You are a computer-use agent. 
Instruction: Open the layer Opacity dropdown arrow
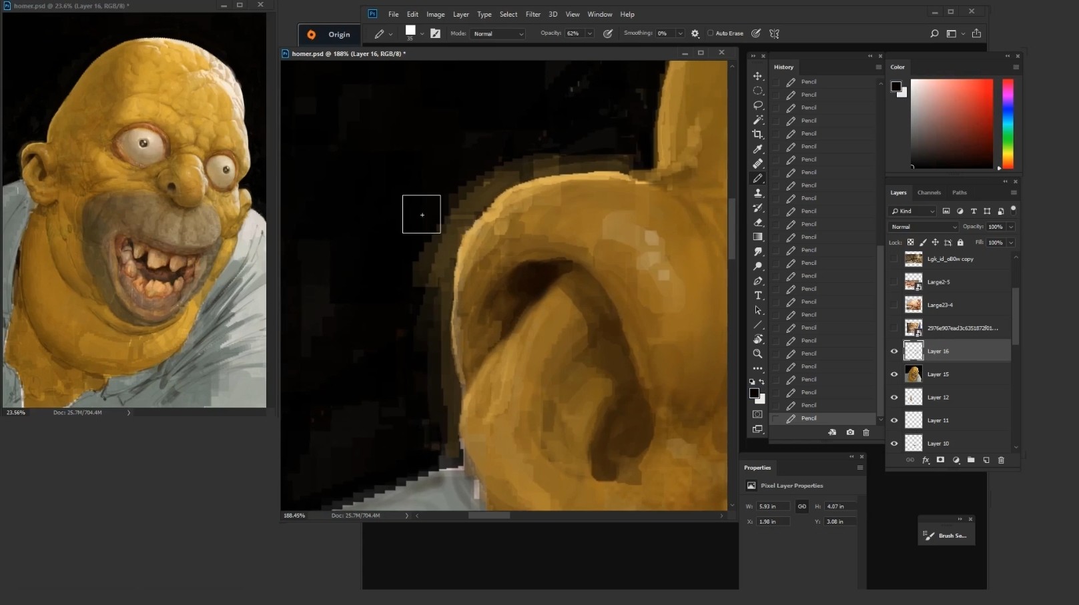pyautogui.click(x=1011, y=227)
